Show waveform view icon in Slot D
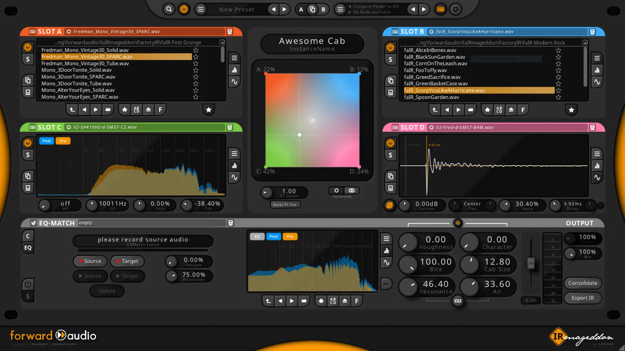Viewport: 625px width, 351px height. [x=597, y=177]
